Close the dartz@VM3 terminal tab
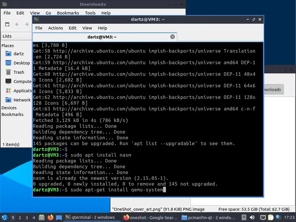This screenshot has height=222, width=296. coord(172,37)
